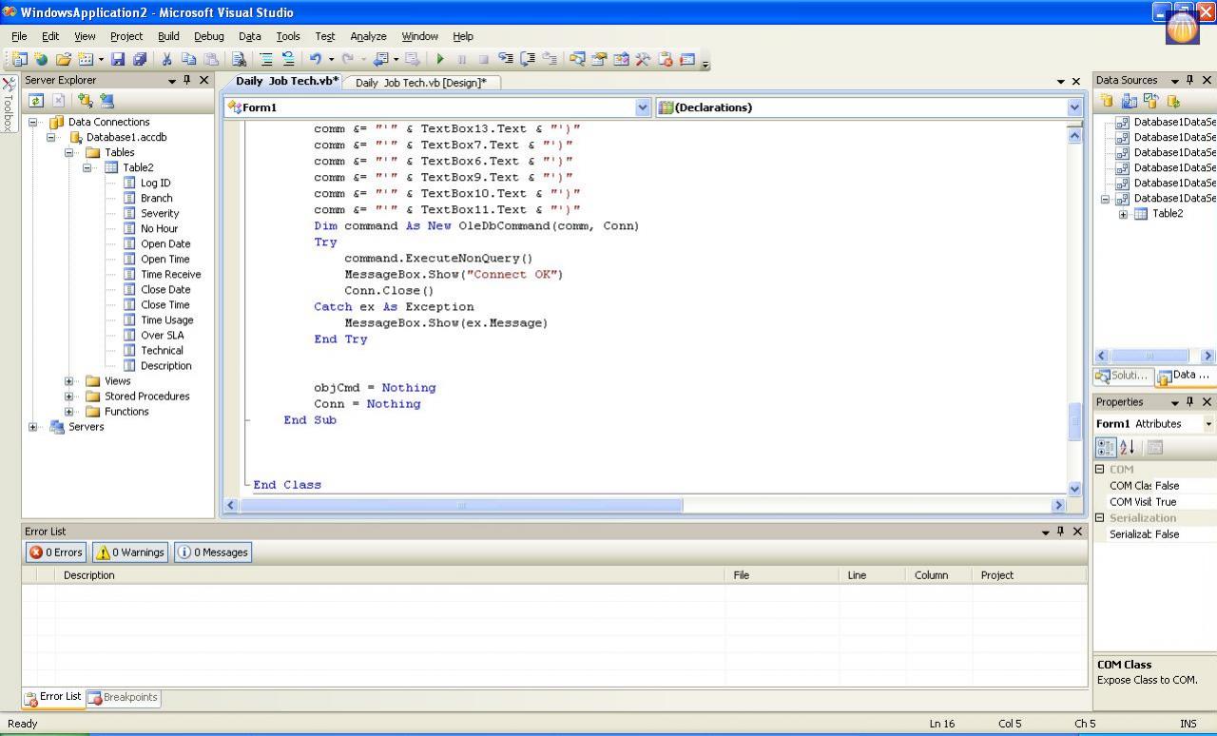Open the Toolbox from the side strip
Screen dimensions: 1217x736
[9, 107]
